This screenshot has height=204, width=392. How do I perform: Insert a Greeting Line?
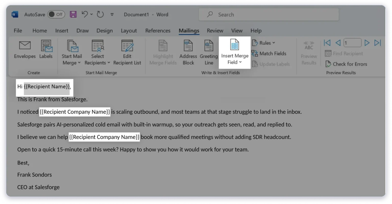209,53
